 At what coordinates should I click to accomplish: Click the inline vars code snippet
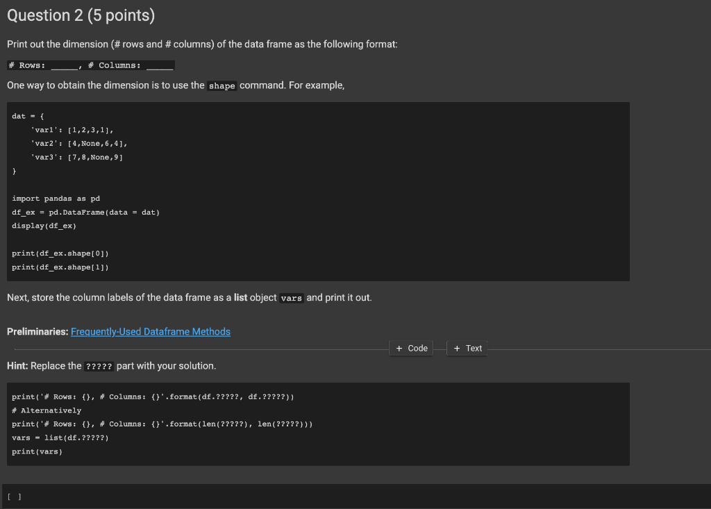tap(292, 297)
